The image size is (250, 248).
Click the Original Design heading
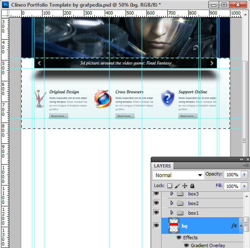point(64,92)
